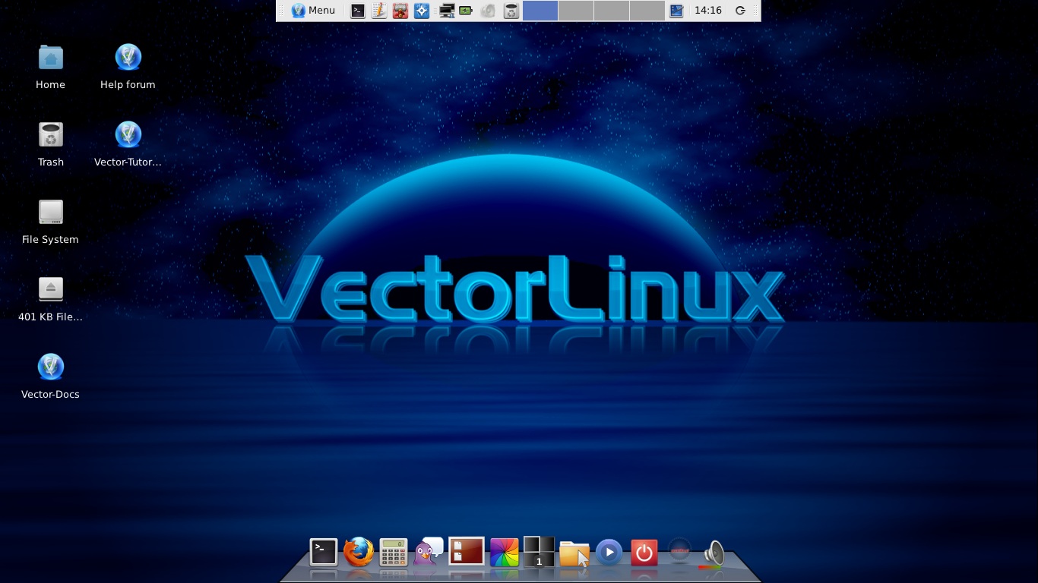1038x583 pixels.
Task: Launch terminal from the top panel
Action: tap(357, 11)
